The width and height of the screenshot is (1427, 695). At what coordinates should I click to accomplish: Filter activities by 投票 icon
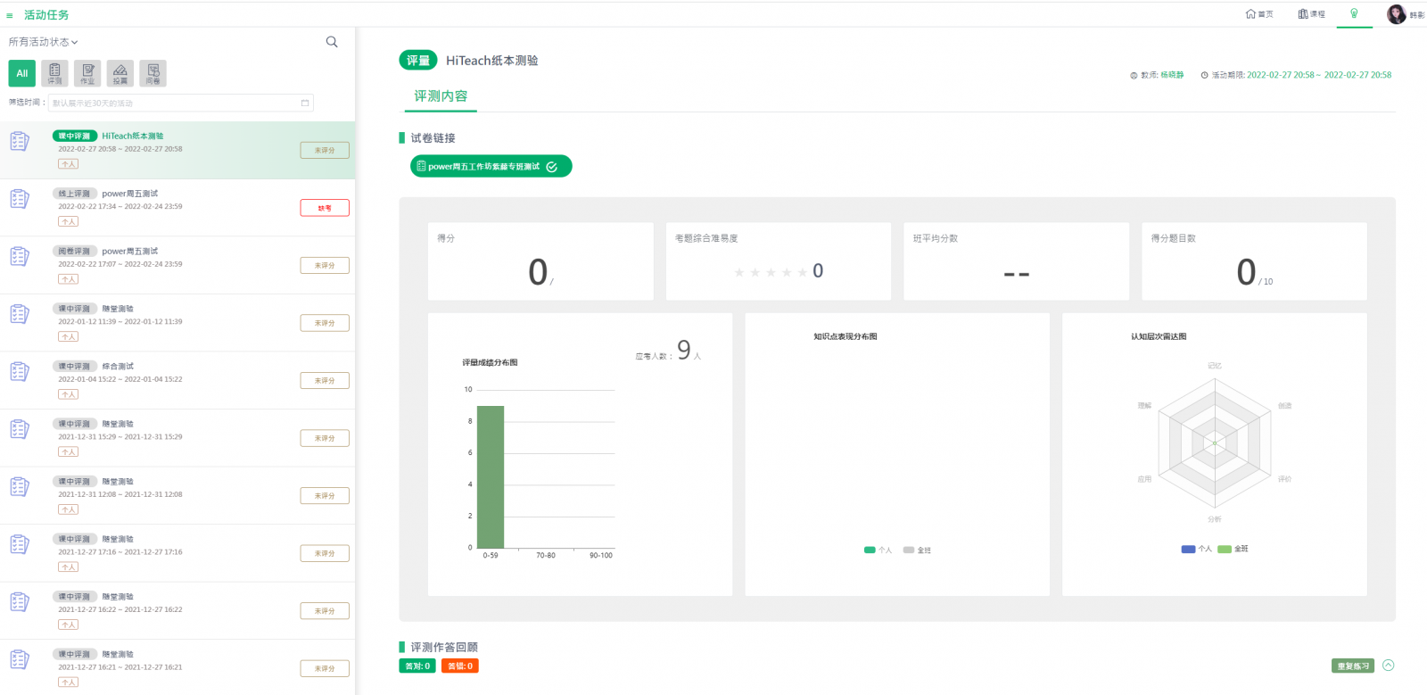point(120,73)
